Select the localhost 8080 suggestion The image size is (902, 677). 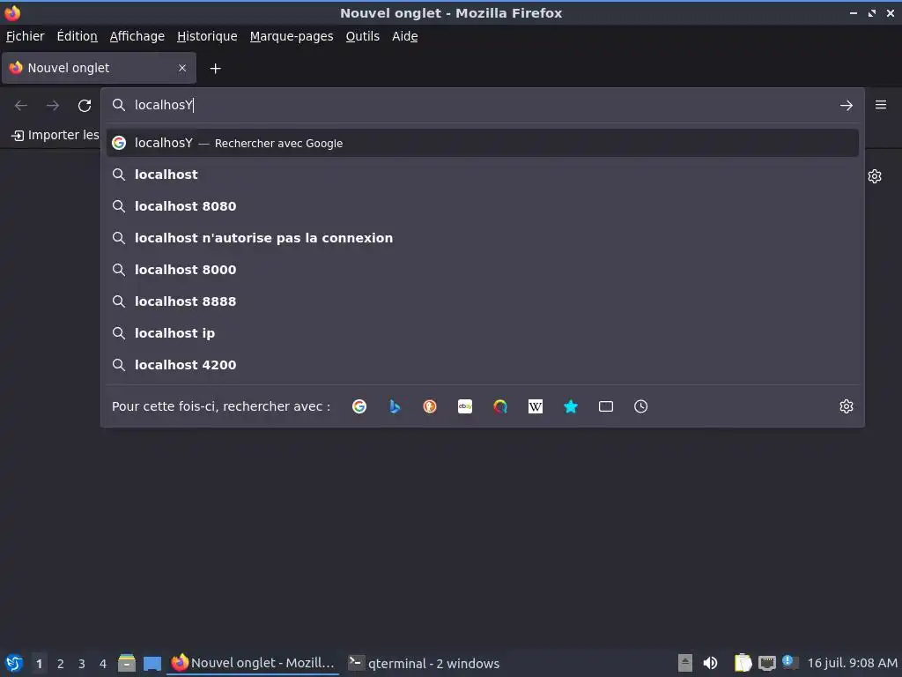(482, 206)
